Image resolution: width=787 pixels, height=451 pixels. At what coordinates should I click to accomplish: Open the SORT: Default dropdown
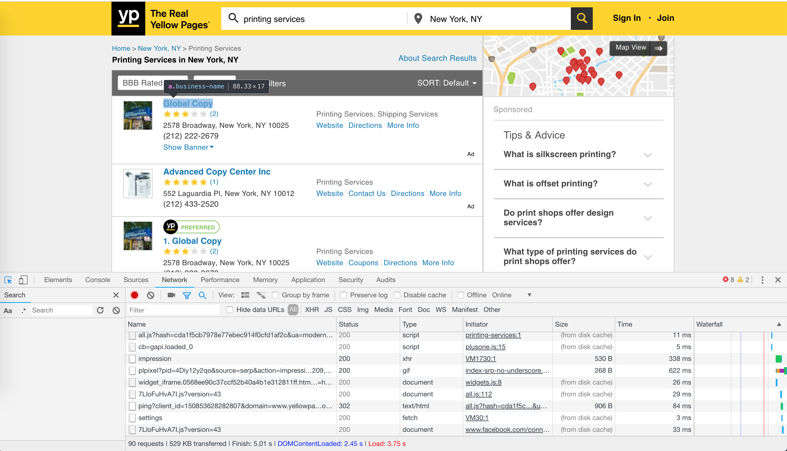446,83
